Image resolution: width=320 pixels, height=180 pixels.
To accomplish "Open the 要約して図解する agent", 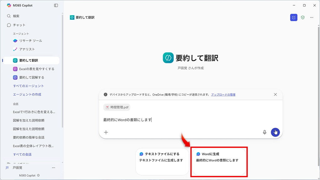I will tap(32, 77).
